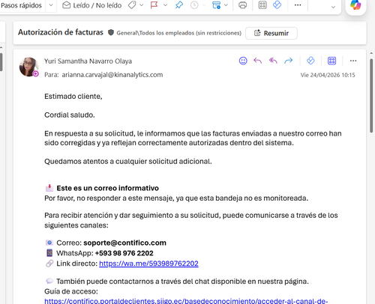Reply to the message with the arrow
Screen dimensions: 375x304
click(x=258, y=61)
